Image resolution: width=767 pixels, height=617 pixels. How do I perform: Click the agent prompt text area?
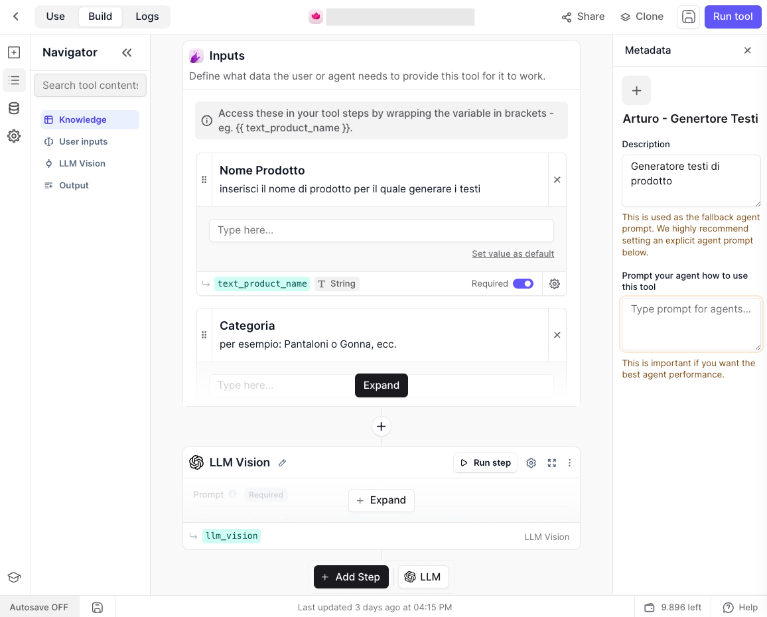pos(691,324)
